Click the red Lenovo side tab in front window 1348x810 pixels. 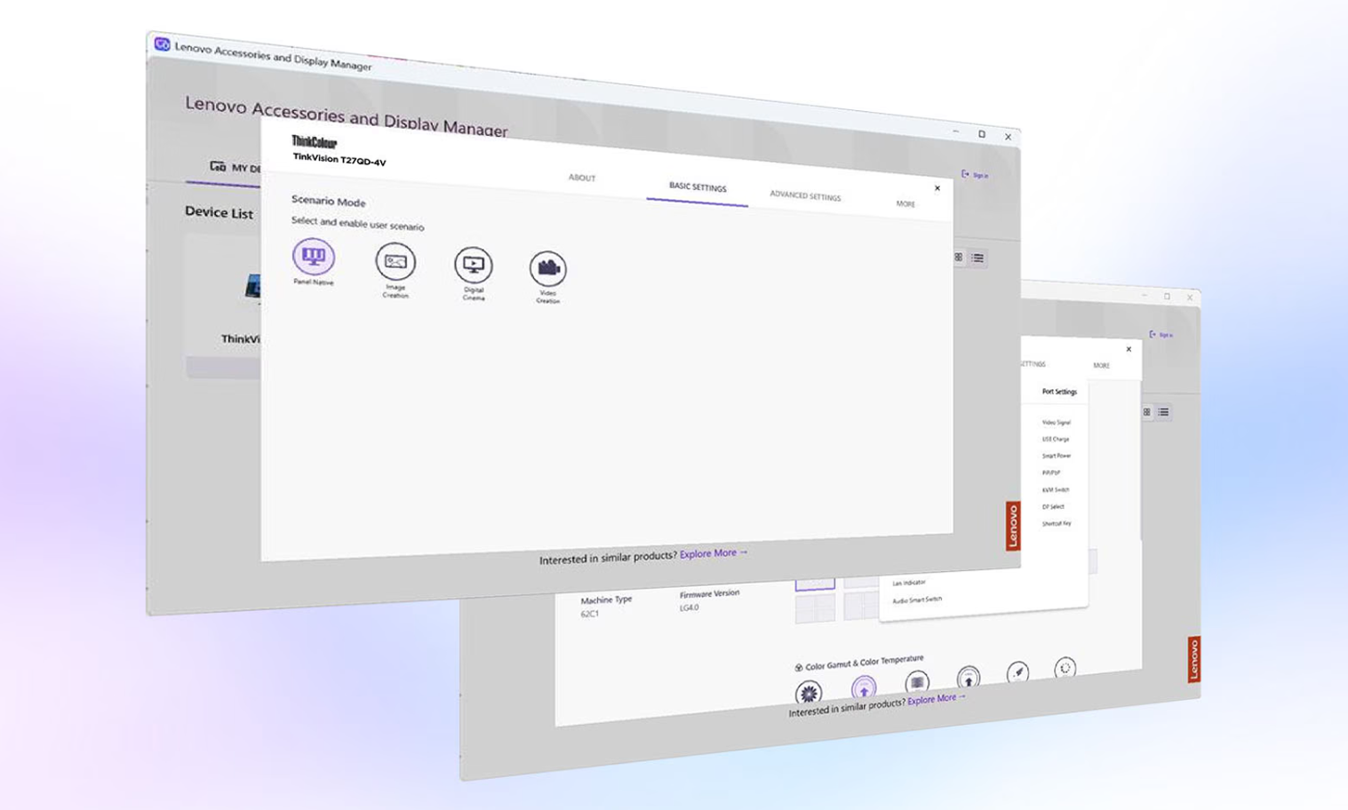pyautogui.click(x=1013, y=526)
